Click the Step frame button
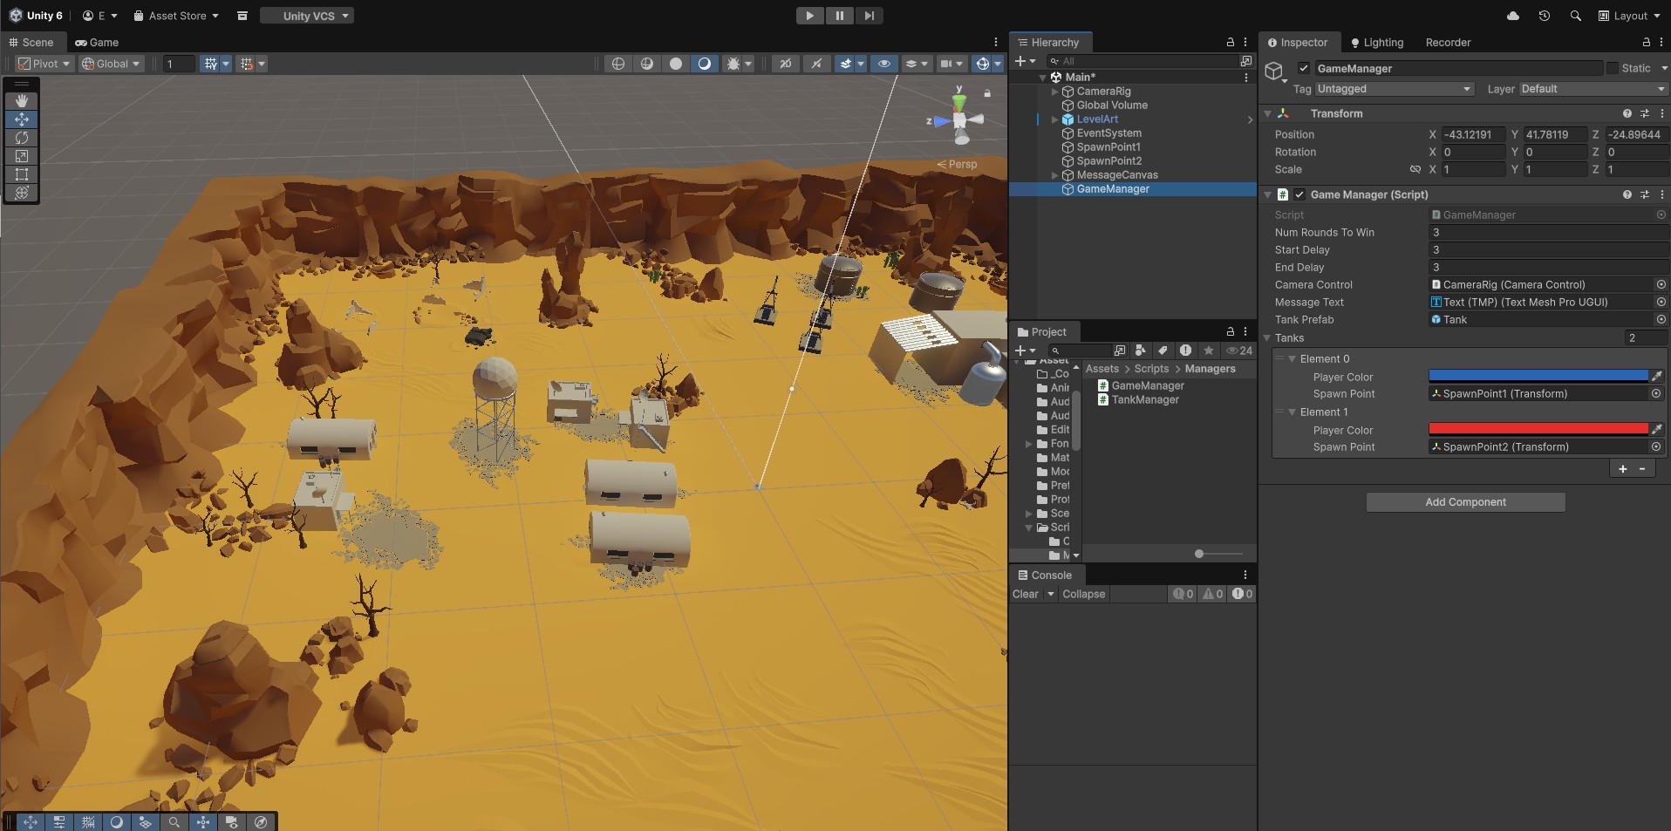1671x831 pixels. point(869,16)
